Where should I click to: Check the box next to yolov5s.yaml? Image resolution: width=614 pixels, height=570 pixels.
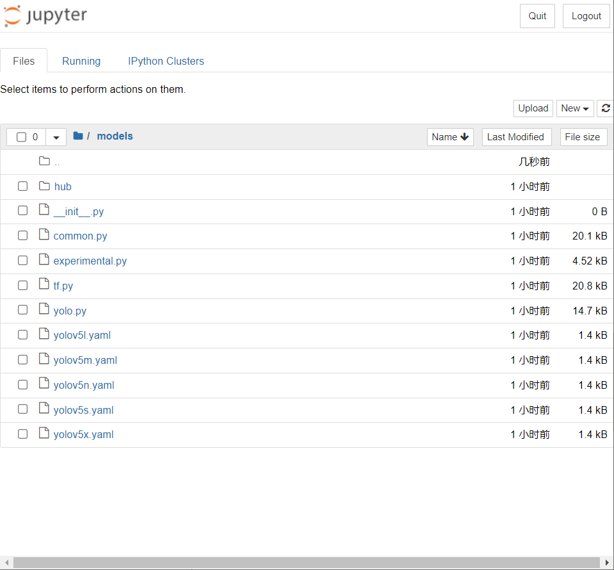pos(22,409)
